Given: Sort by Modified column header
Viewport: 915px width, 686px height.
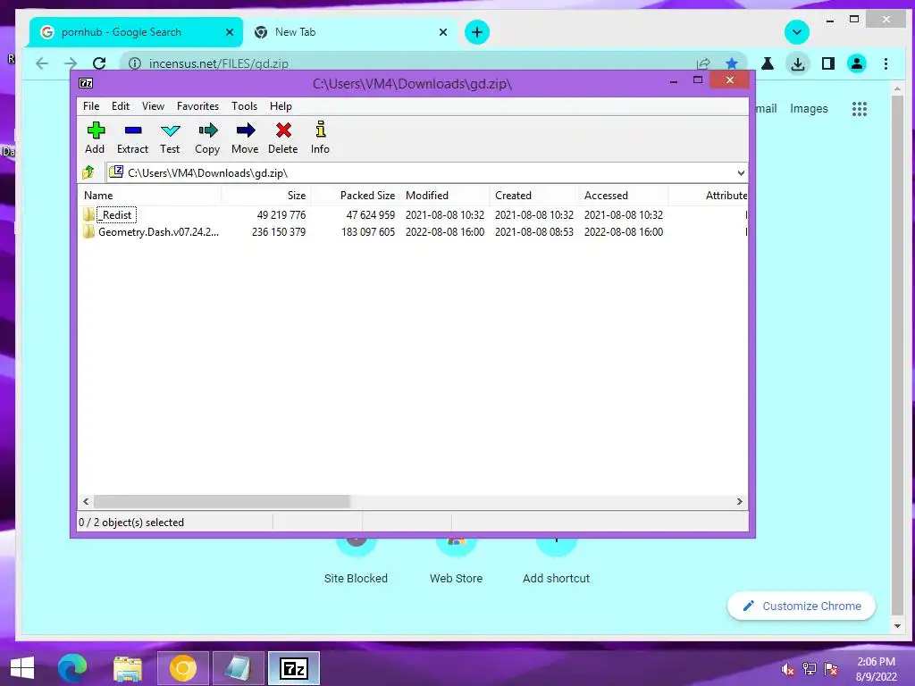Looking at the screenshot, I should (x=445, y=196).
